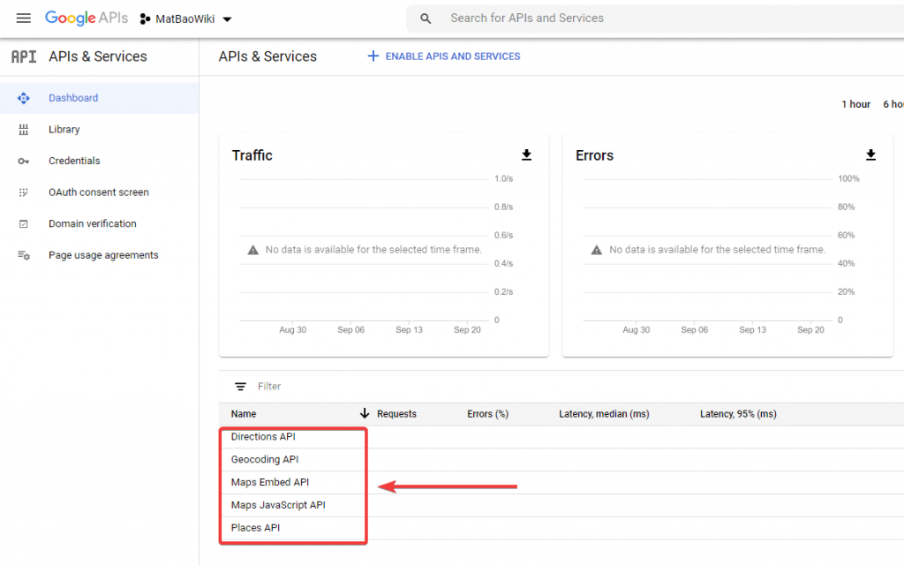This screenshot has width=904, height=565.
Task: Open the Maps JavaScript API entry
Action: click(x=278, y=505)
